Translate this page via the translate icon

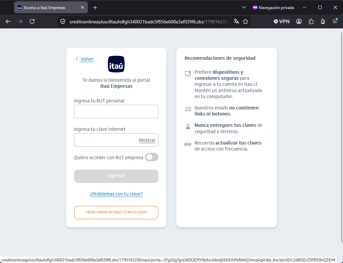click(x=236, y=21)
